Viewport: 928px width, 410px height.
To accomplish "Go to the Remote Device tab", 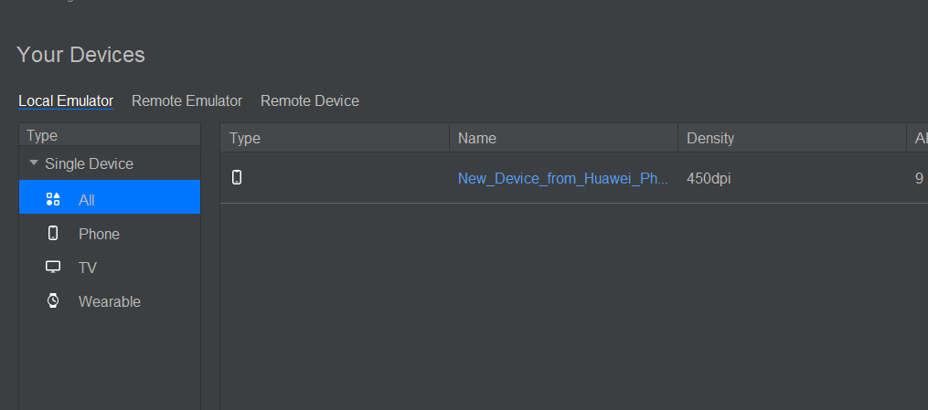I will tap(309, 100).
